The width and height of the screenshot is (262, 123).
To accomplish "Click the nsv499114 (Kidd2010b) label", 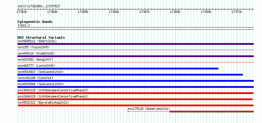I will click(36, 53).
